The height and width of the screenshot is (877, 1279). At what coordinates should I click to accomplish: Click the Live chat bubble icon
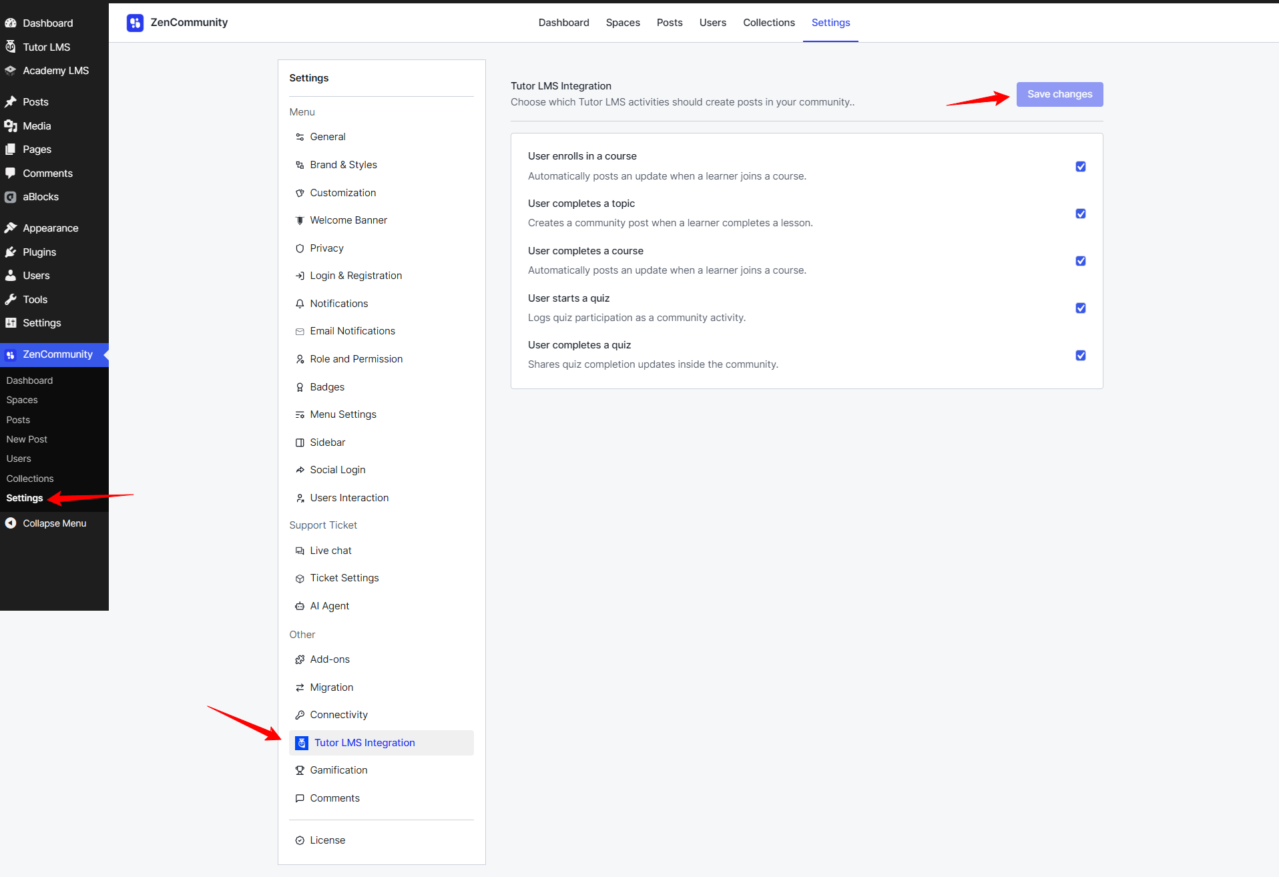pyautogui.click(x=300, y=551)
